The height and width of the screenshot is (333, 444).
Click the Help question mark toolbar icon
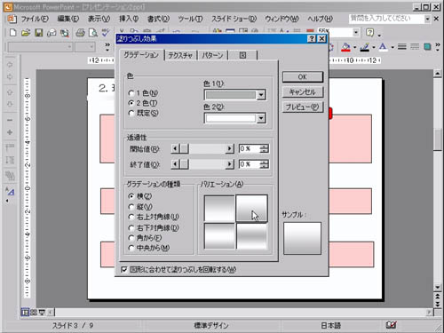click(x=370, y=32)
